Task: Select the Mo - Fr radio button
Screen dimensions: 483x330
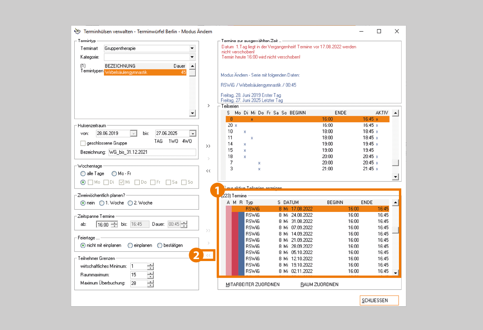Action: point(114,173)
